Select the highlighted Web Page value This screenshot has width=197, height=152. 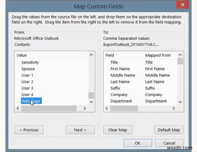point(31,101)
